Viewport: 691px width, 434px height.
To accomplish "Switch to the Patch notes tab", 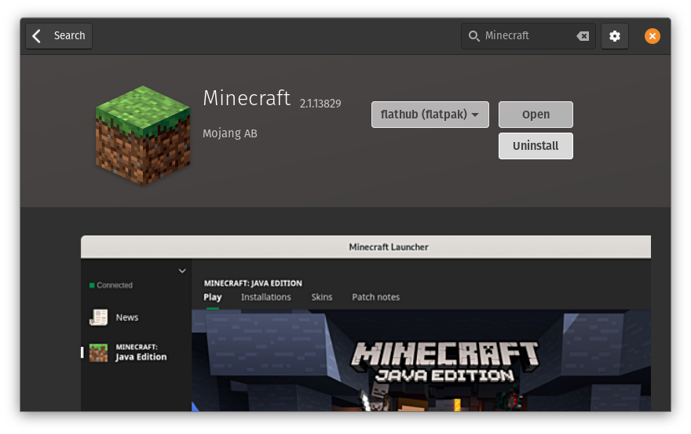I will (x=376, y=297).
